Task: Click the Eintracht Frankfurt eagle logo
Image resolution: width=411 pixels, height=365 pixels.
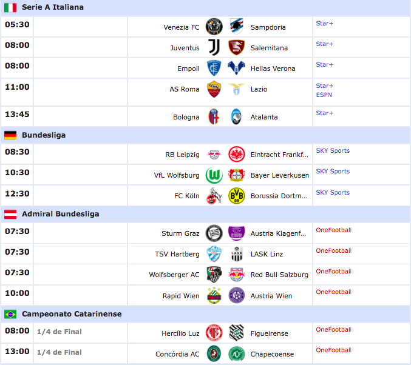Action: (x=236, y=155)
